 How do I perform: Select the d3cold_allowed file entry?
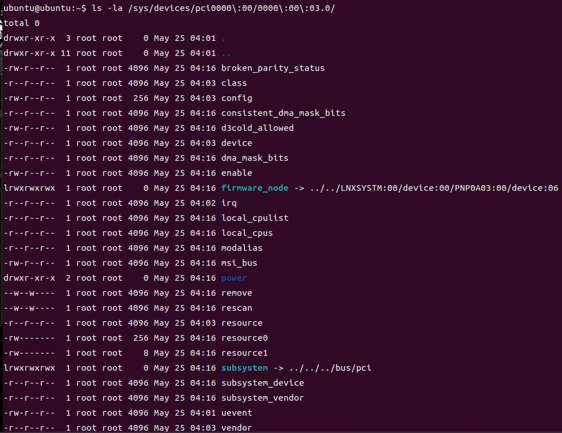click(x=257, y=128)
